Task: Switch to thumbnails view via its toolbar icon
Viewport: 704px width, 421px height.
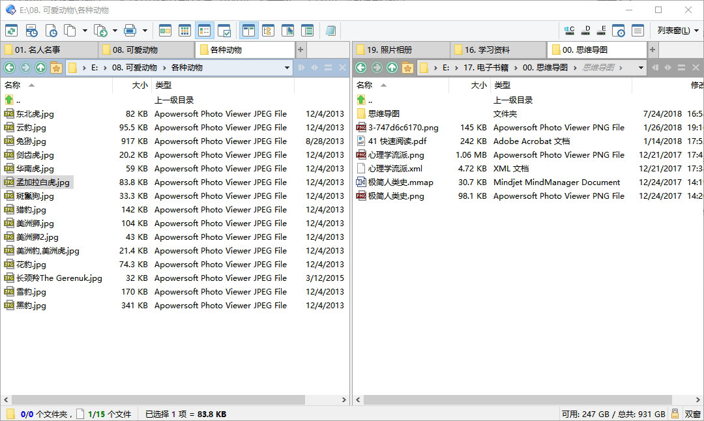Action: (184, 30)
